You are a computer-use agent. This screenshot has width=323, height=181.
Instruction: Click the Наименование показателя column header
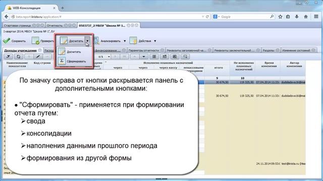17,64
